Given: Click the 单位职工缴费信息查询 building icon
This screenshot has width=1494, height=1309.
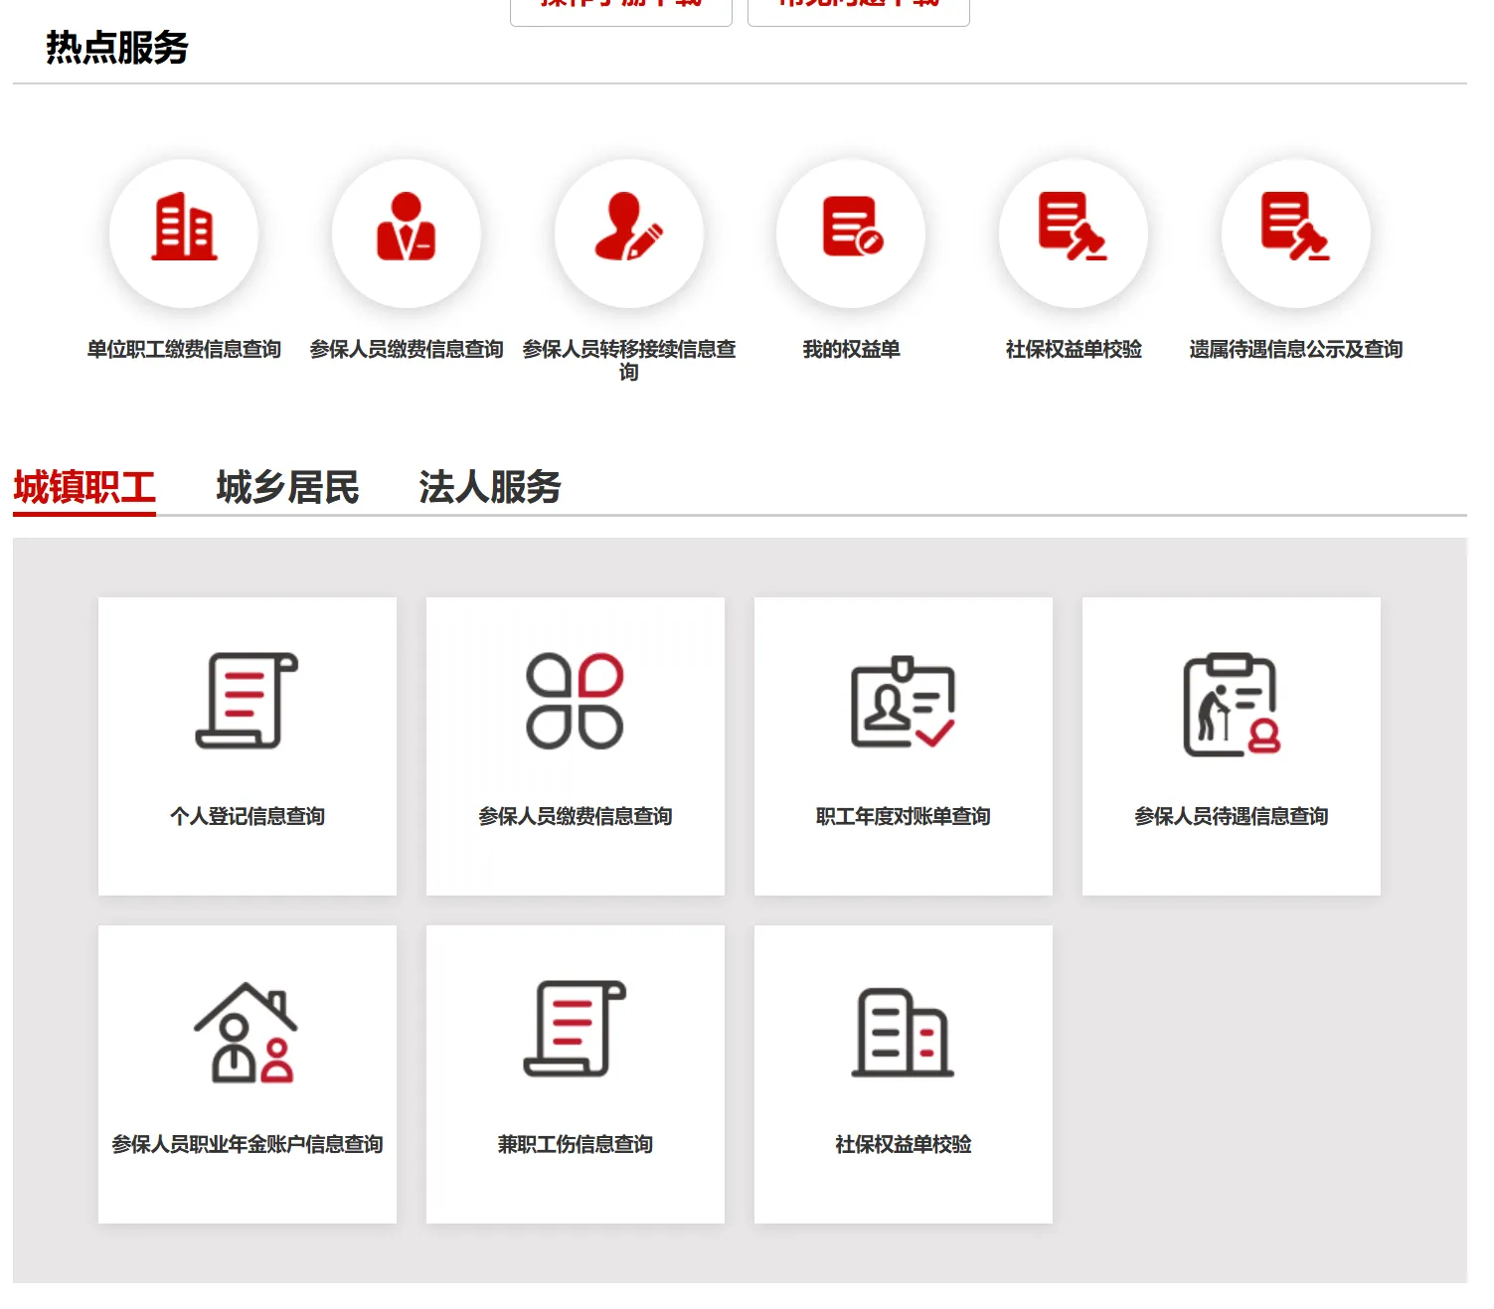Looking at the screenshot, I should (184, 233).
